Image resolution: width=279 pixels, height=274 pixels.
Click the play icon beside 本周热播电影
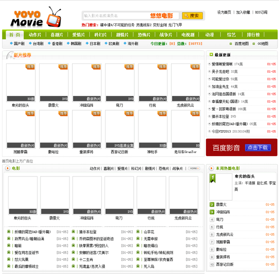(212, 168)
